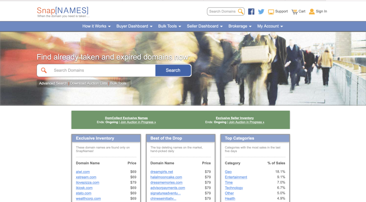
Task: Open the Entertainment category link
Action: 236,177
